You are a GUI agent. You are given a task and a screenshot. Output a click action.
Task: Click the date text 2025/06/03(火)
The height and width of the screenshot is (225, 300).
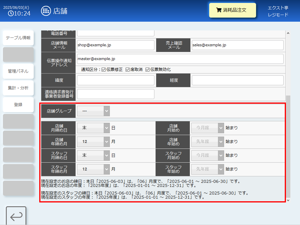16,7
